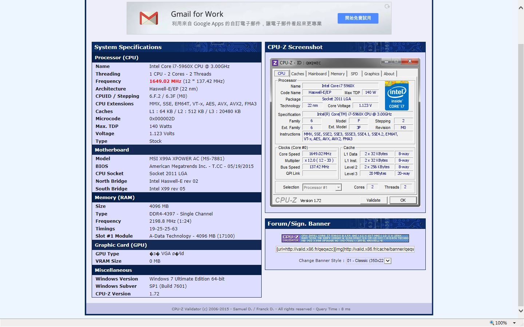524x327 pixels.
Task: Click the CPU-Z Version 1.72 label
Action: (x=310, y=201)
